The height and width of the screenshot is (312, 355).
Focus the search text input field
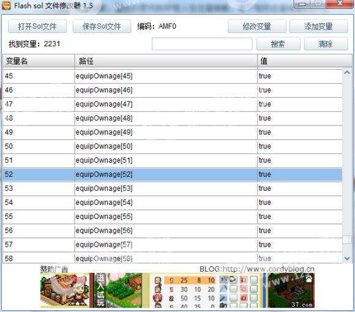[x=202, y=44]
